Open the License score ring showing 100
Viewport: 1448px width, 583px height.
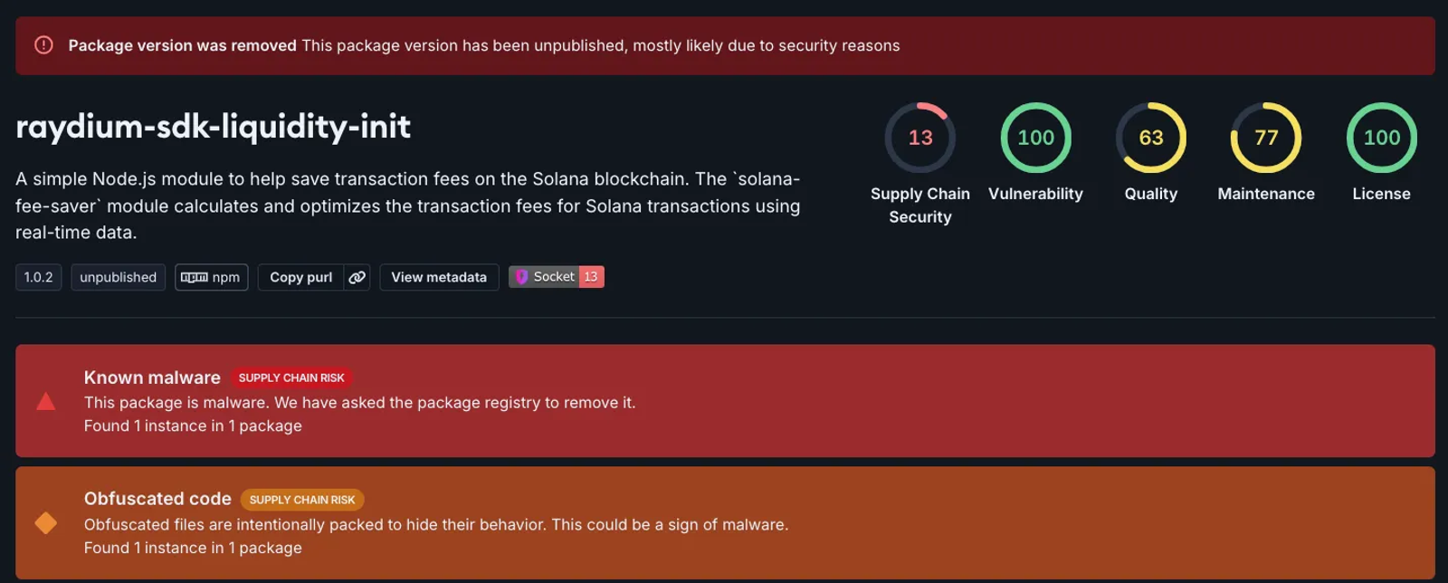click(1381, 138)
